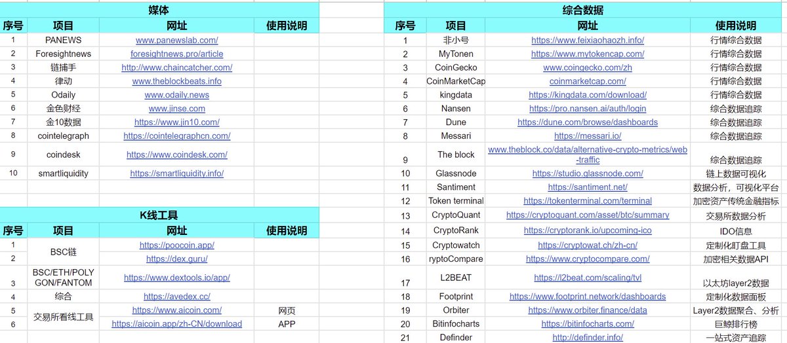The height and width of the screenshot is (343, 787).
Task: Open the orbiter.finance/data link
Action: [588, 310]
